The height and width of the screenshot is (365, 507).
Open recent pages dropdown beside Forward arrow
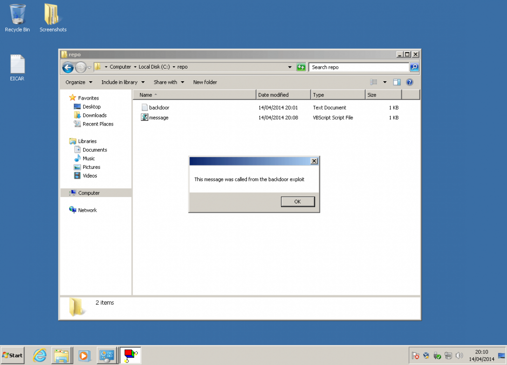click(x=89, y=67)
